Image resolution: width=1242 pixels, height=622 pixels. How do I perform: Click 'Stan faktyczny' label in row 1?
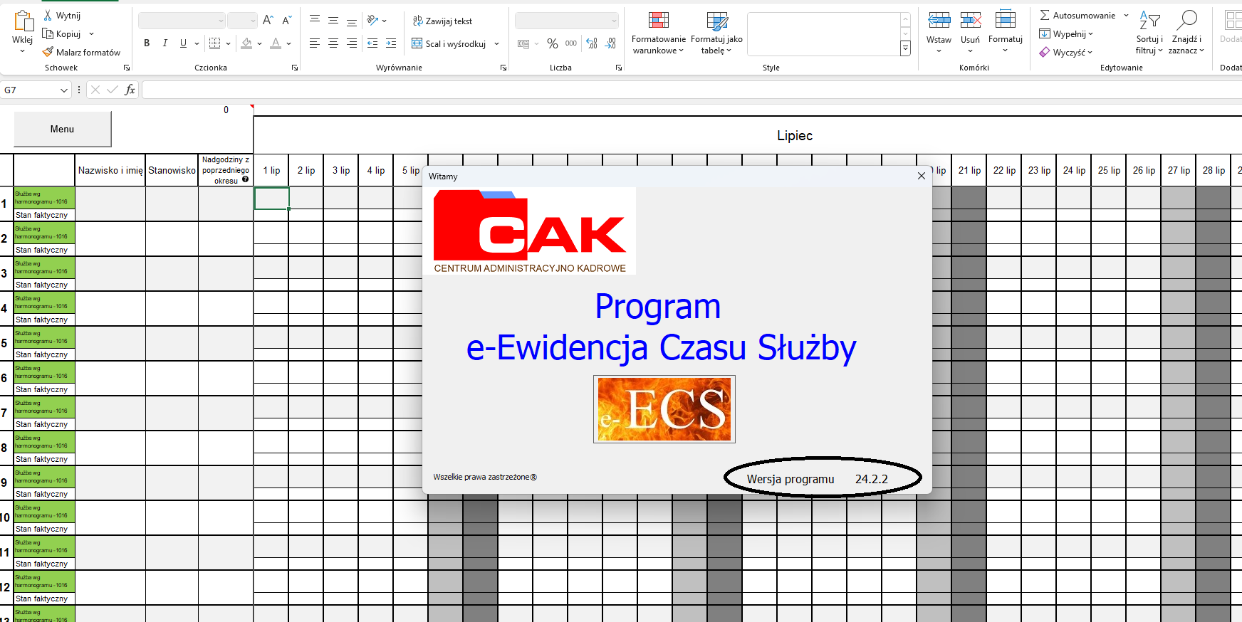tap(42, 215)
